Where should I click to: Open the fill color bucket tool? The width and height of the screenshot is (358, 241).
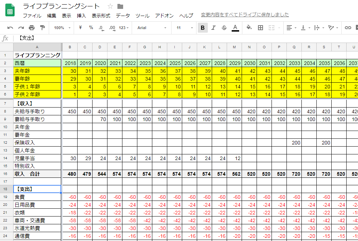point(249,28)
